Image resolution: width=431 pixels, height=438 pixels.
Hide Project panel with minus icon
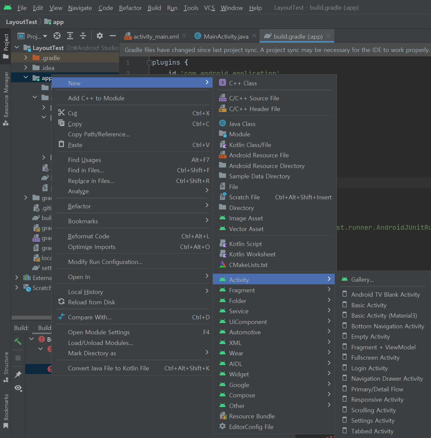point(113,36)
